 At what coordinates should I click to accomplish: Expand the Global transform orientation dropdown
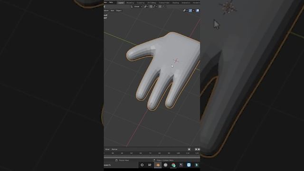click(136, 6)
